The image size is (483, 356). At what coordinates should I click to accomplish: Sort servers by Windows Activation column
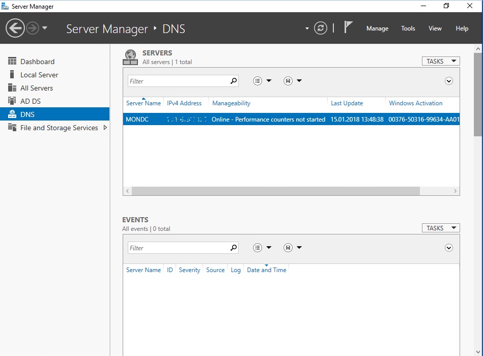click(x=415, y=103)
